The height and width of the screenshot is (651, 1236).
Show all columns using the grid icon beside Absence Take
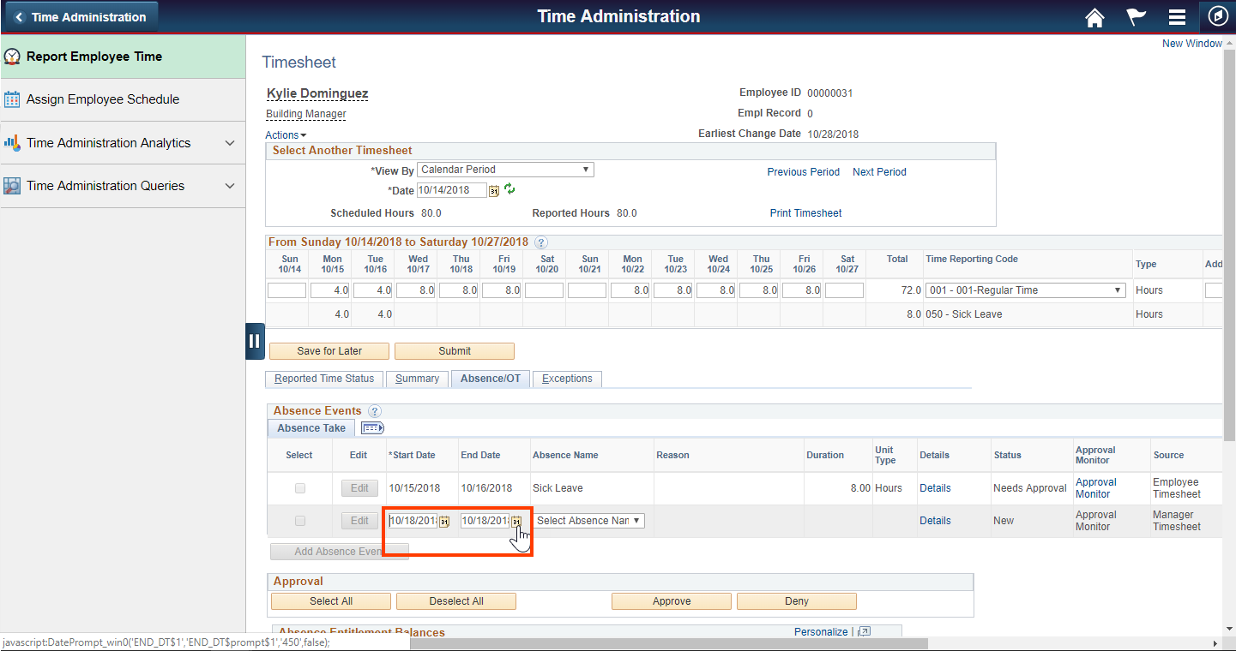point(372,427)
